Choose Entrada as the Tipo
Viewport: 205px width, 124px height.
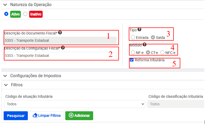pyautogui.click(x=133, y=37)
